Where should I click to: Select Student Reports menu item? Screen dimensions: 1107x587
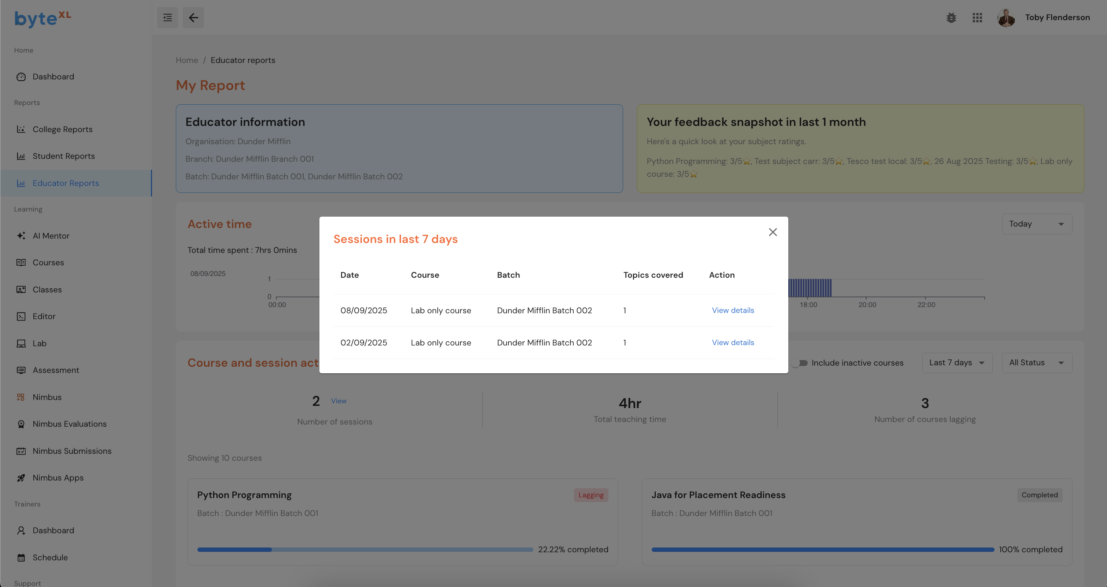64,156
